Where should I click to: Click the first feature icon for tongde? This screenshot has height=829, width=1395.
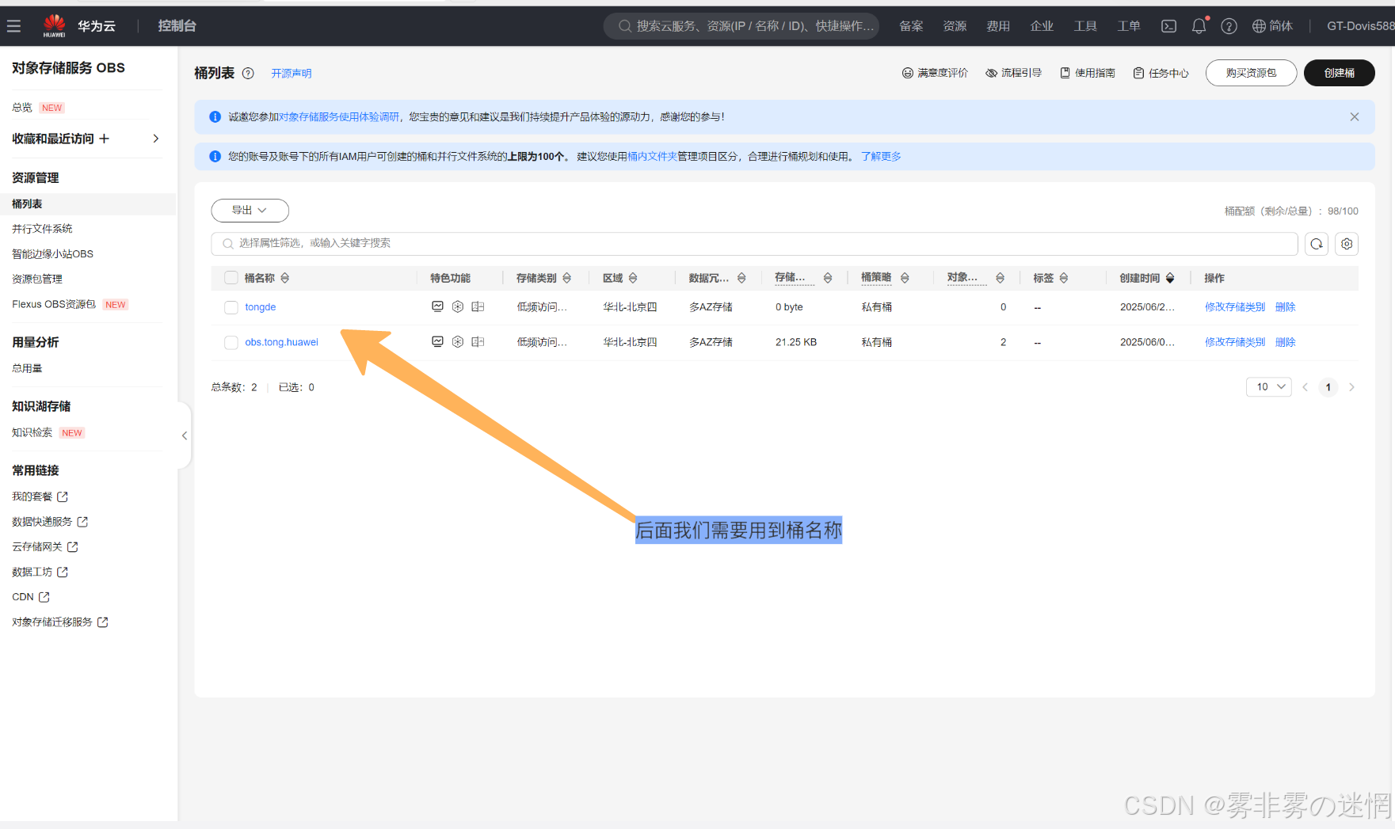(x=437, y=306)
